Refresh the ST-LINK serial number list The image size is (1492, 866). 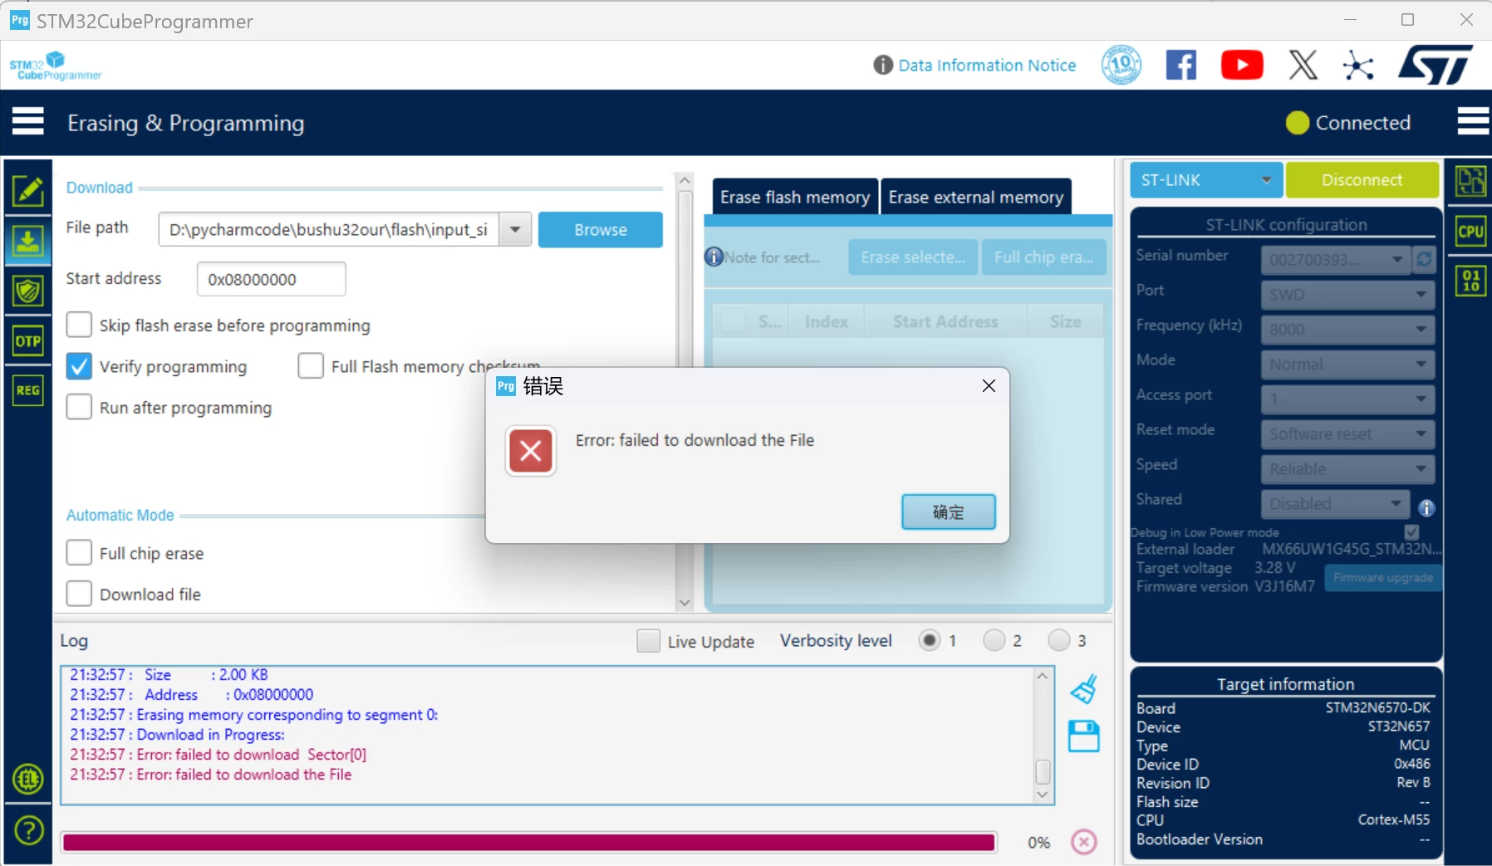pos(1424,259)
